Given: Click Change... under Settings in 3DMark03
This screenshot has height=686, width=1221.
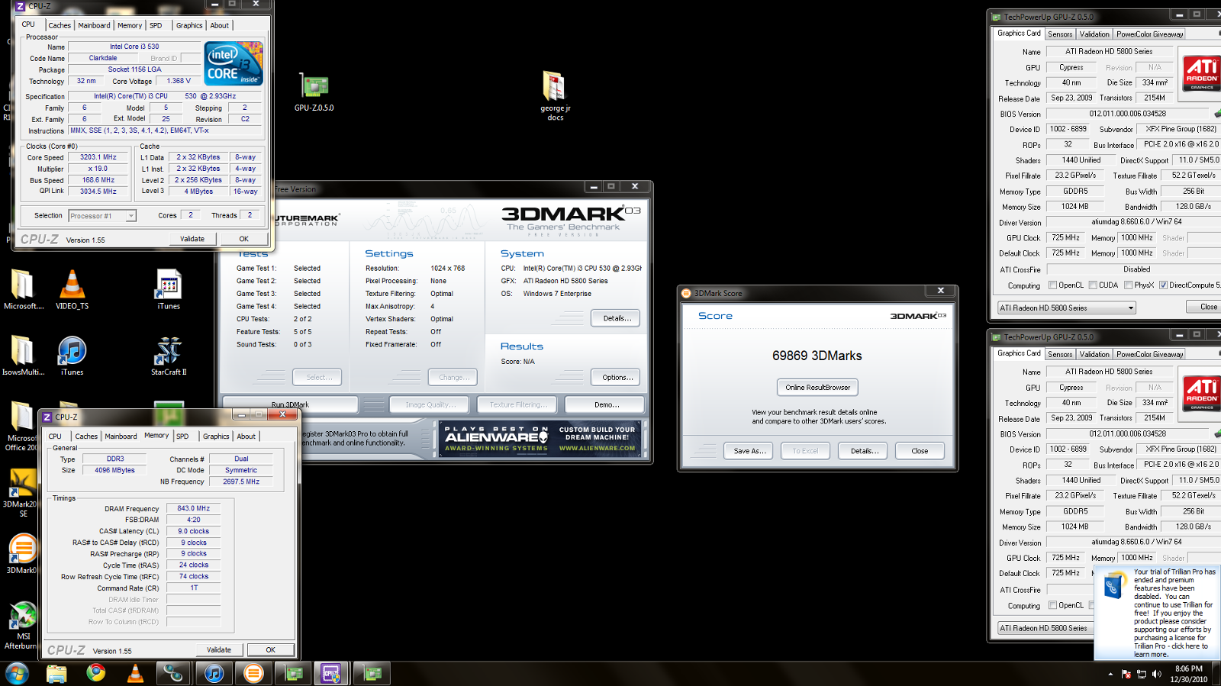Looking at the screenshot, I should coord(453,377).
